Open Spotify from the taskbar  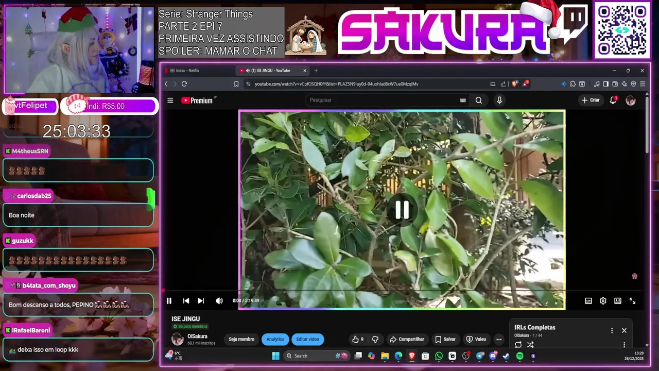519,356
